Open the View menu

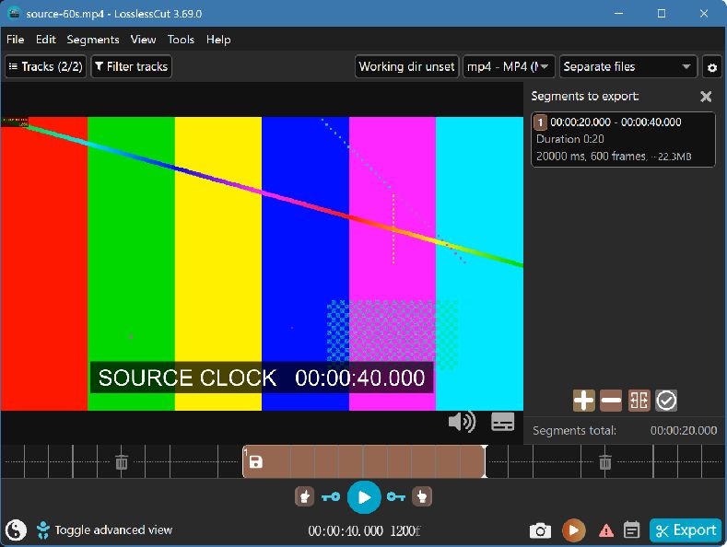click(x=143, y=40)
